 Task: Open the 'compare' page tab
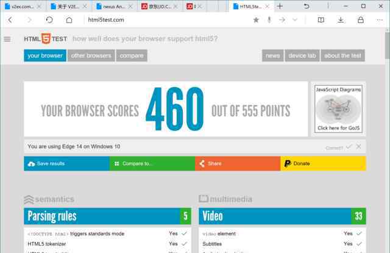click(132, 55)
